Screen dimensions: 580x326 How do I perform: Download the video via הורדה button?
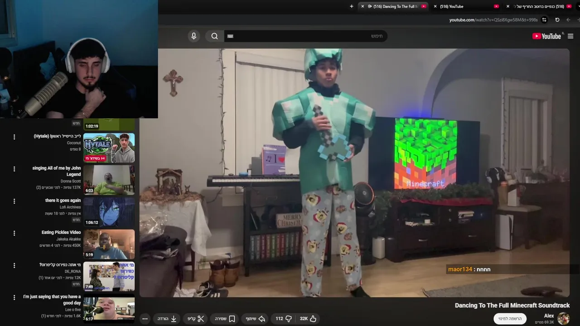coord(167,319)
